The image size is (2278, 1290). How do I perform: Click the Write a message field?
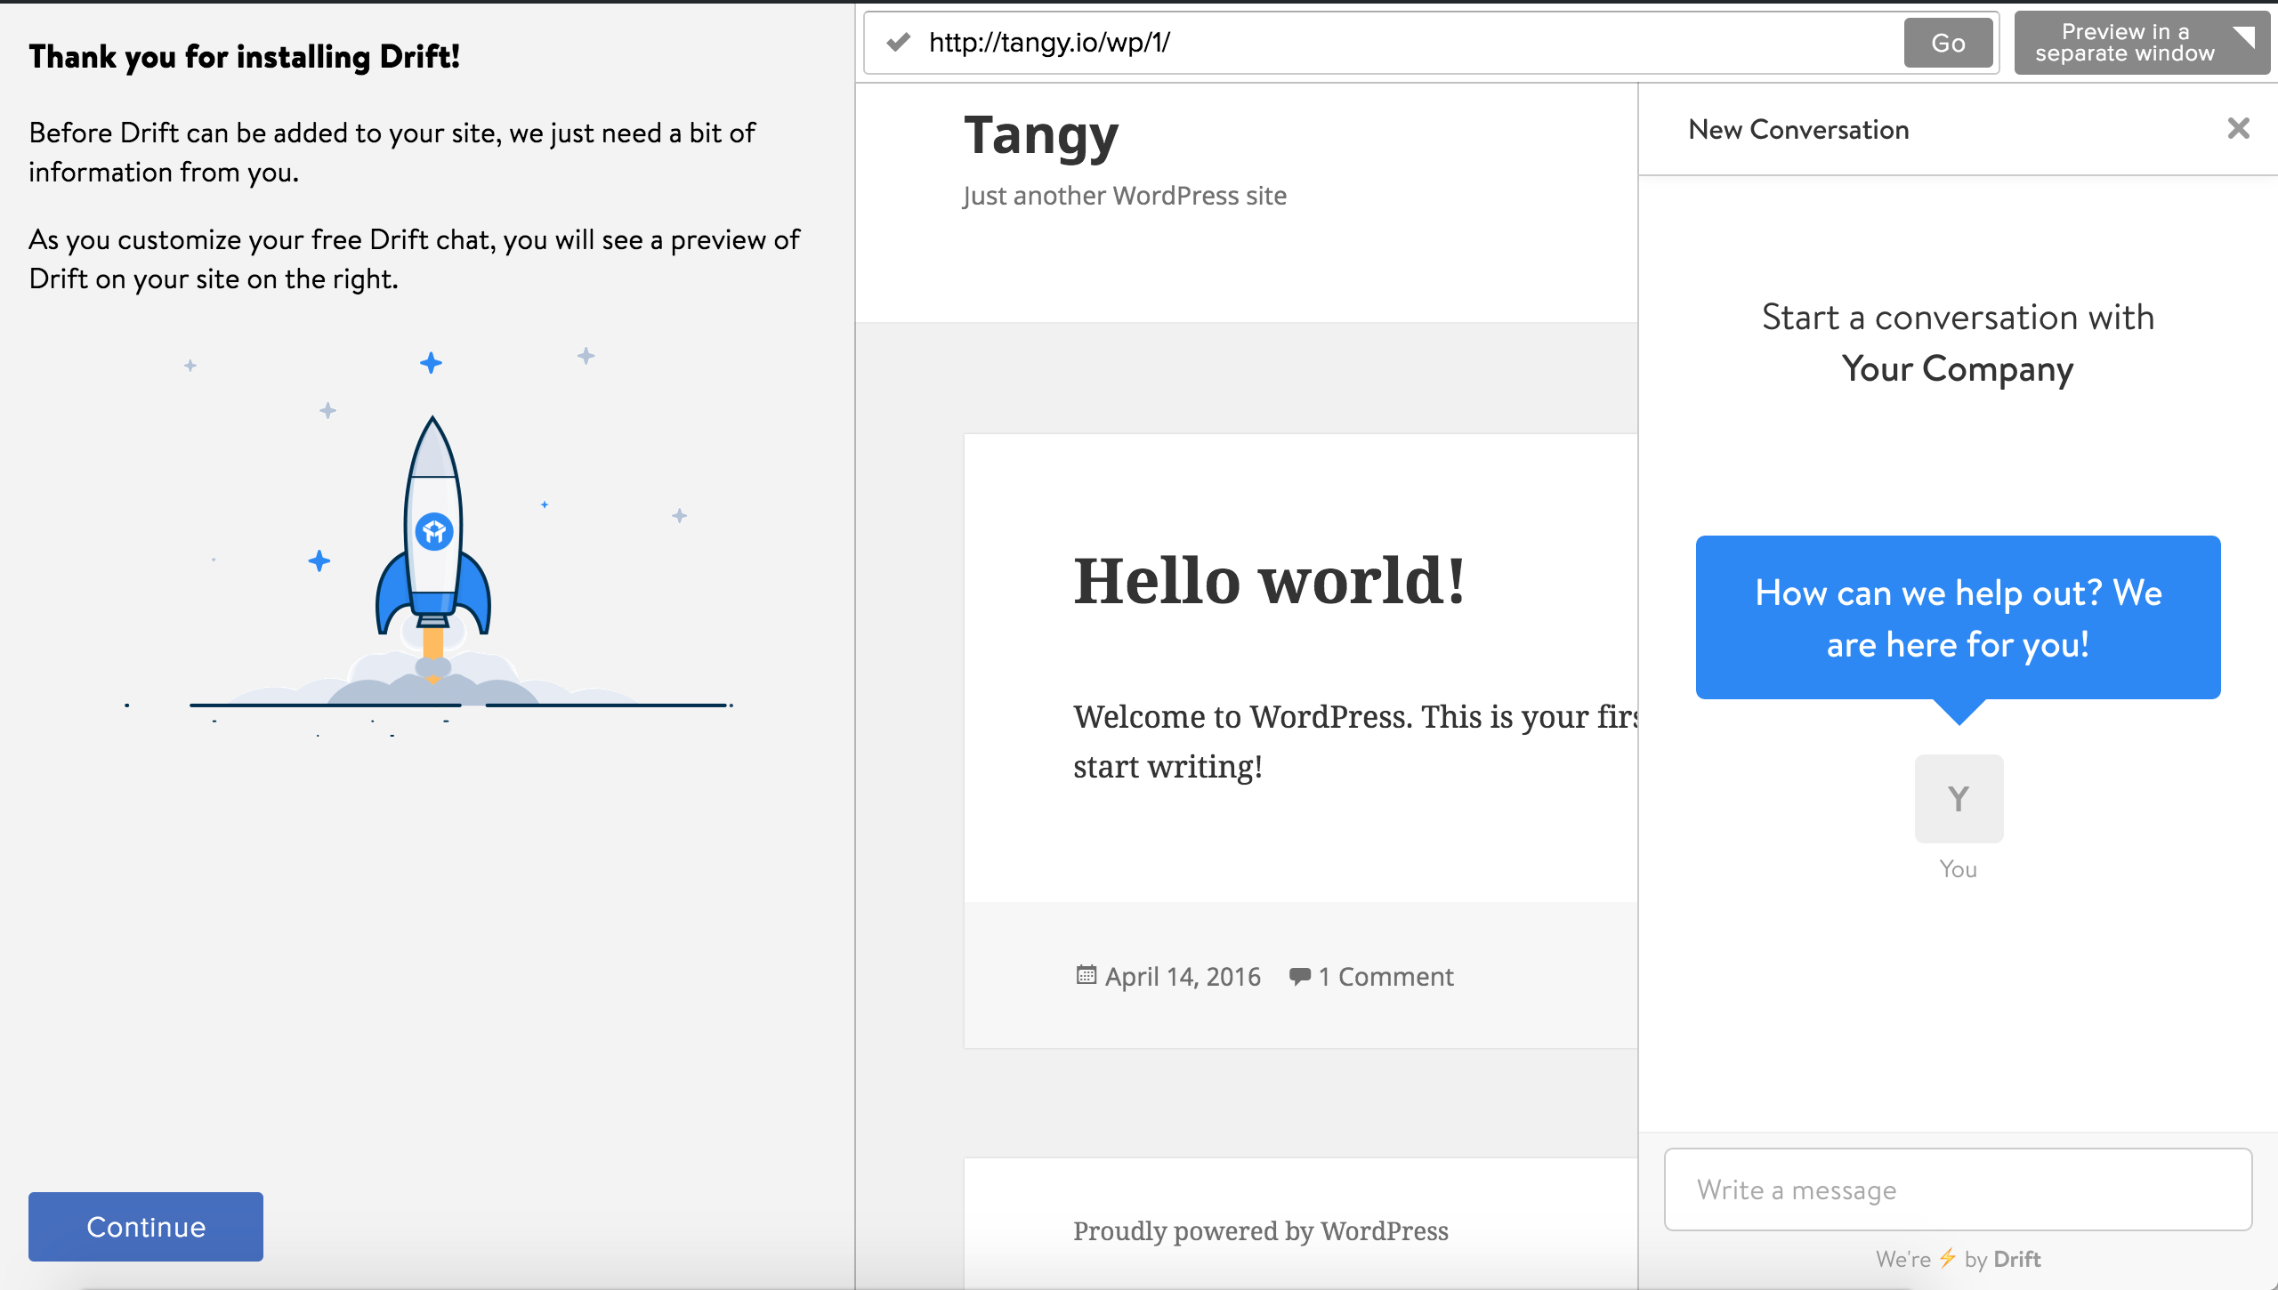(1958, 1189)
